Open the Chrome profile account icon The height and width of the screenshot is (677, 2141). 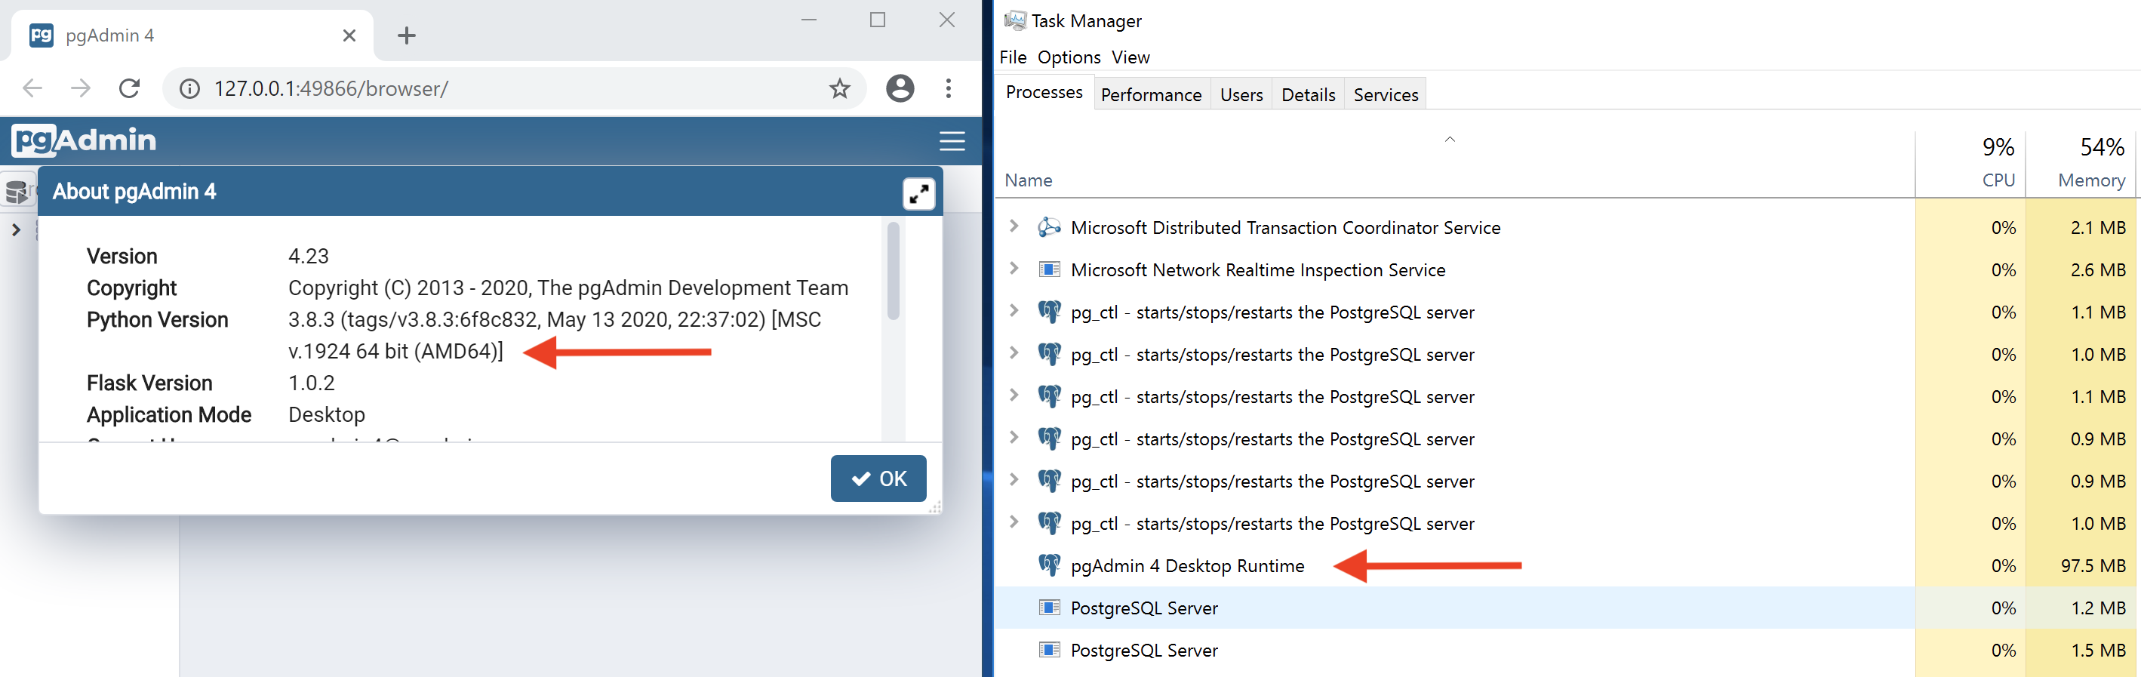[x=900, y=89]
